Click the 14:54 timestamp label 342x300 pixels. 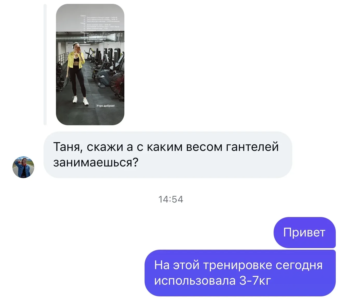coord(171,199)
